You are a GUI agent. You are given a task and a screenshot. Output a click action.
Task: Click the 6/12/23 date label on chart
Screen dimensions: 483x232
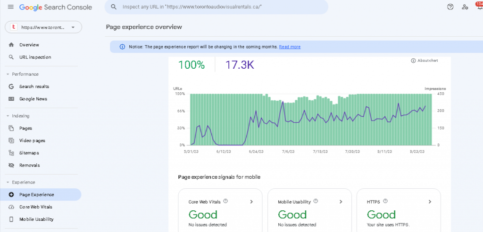tap(223, 152)
